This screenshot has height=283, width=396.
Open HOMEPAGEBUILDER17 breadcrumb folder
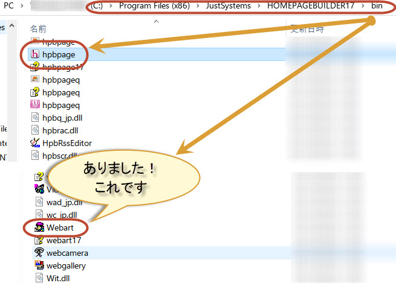pos(311,5)
